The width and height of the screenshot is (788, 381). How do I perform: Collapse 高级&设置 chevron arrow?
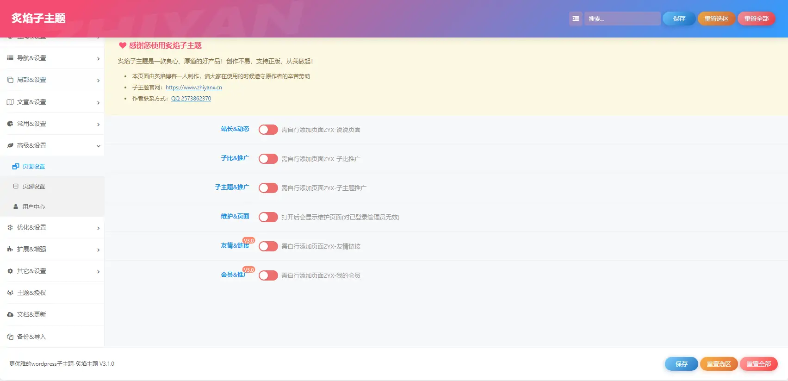tap(98, 146)
